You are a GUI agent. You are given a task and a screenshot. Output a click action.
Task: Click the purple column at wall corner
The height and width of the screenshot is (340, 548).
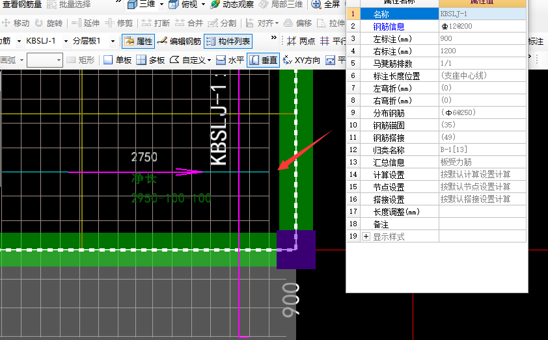(x=296, y=249)
